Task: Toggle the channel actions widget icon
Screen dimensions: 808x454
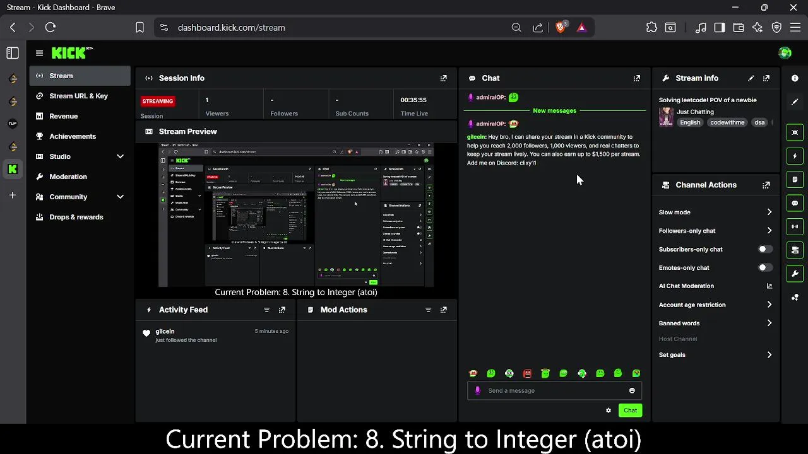Action: (795, 250)
